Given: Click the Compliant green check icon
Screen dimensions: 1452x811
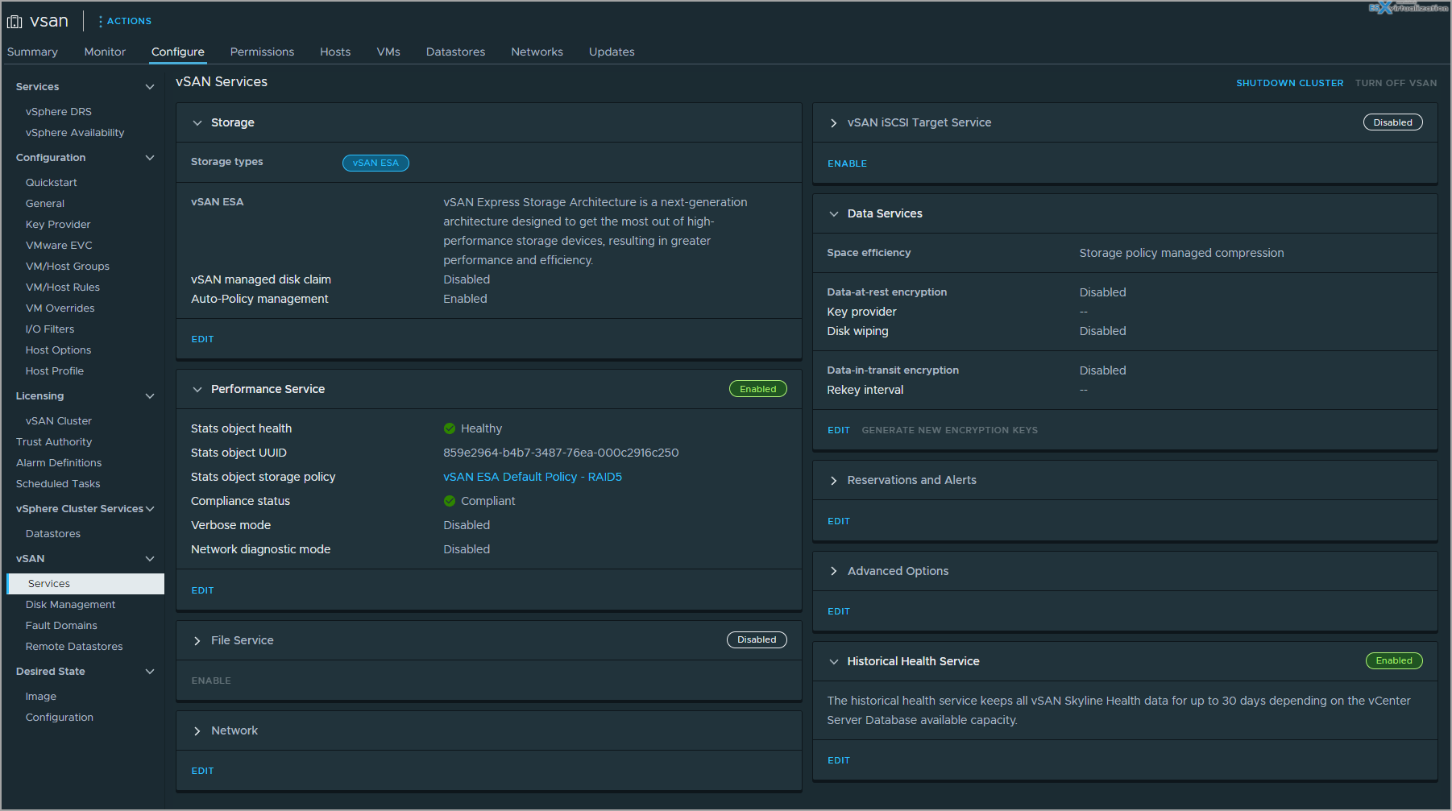Looking at the screenshot, I should (450, 501).
